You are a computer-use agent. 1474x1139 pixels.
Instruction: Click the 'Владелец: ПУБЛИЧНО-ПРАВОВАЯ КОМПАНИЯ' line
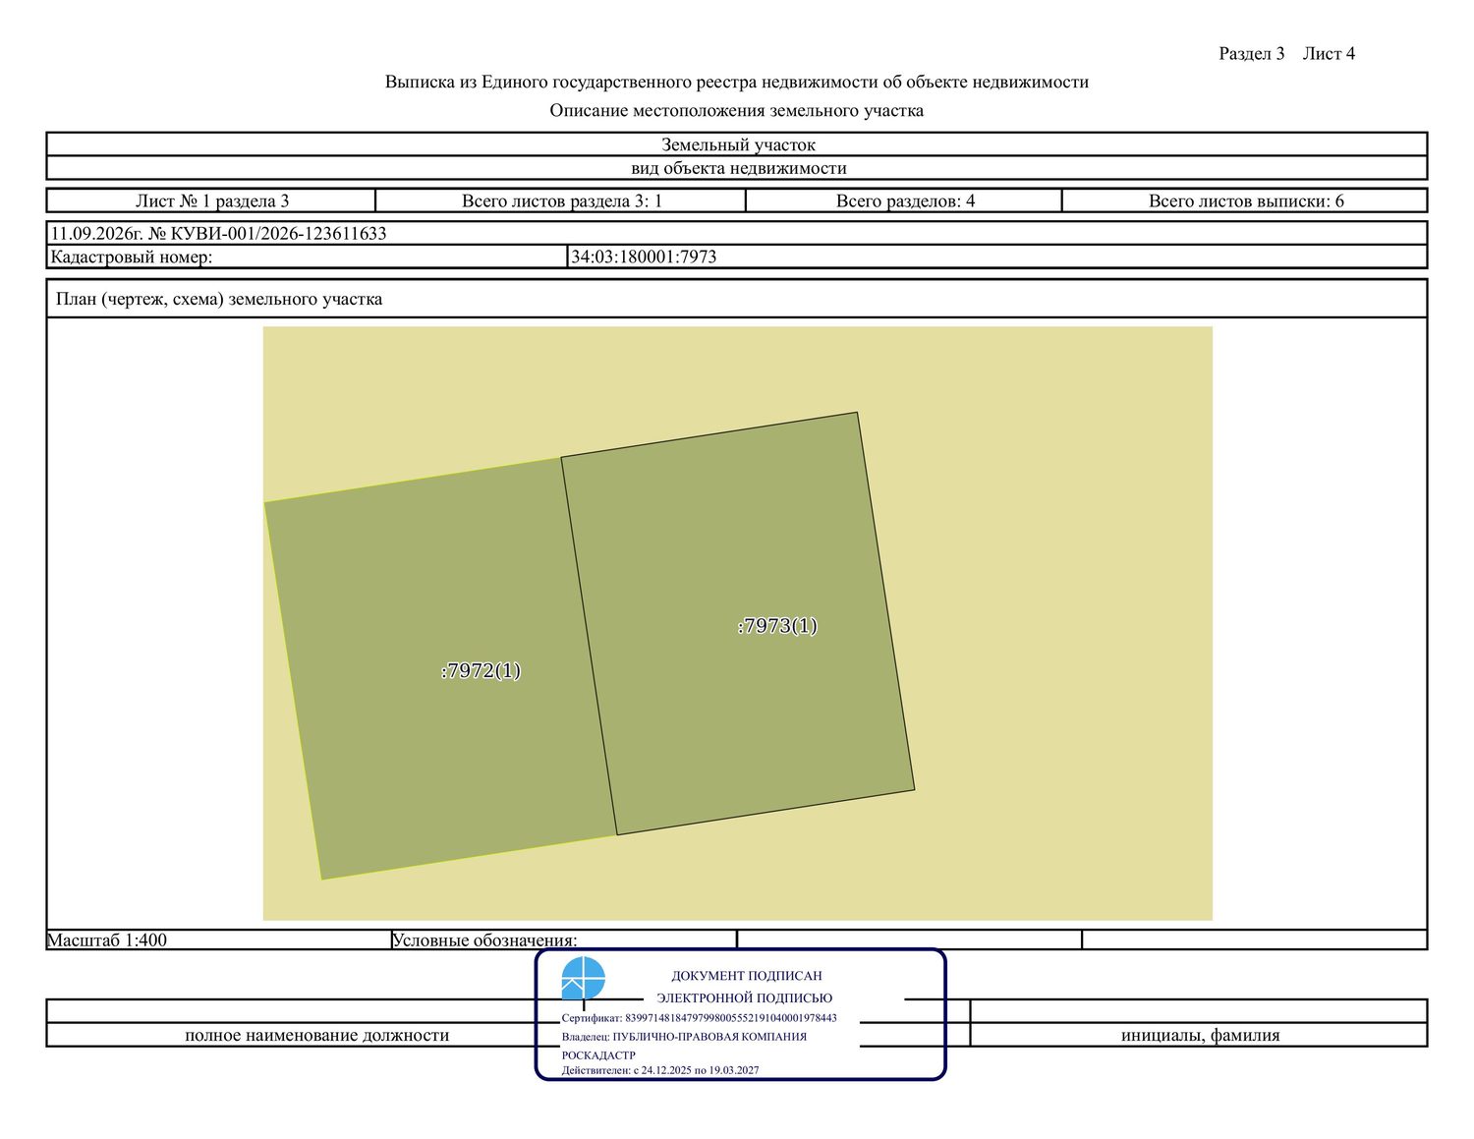coord(684,1037)
